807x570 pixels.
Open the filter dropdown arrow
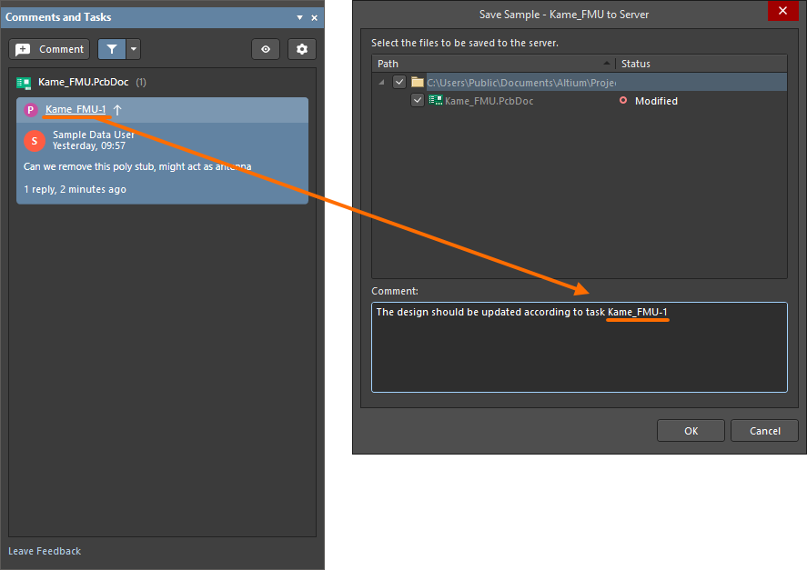(134, 49)
